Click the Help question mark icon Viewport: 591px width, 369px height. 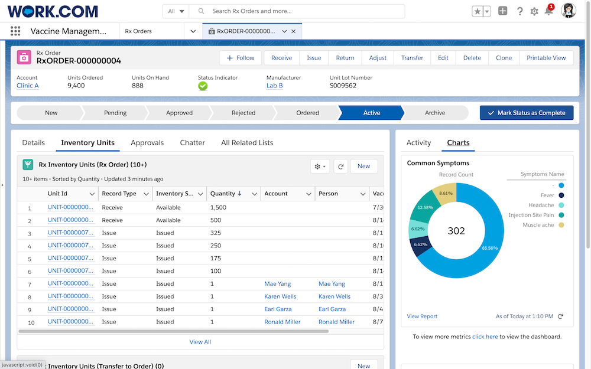(519, 11)
